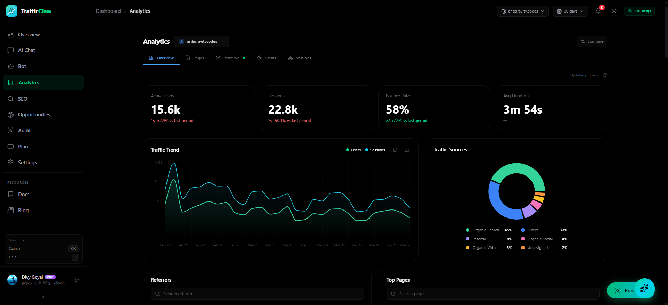Open SEO in the sidebar
This screenshot has height=305, width=668.
pyautogui.click(x=43, y=99)
